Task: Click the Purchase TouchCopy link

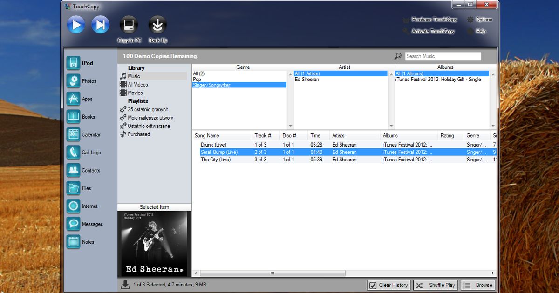Action: coord(434,20)
